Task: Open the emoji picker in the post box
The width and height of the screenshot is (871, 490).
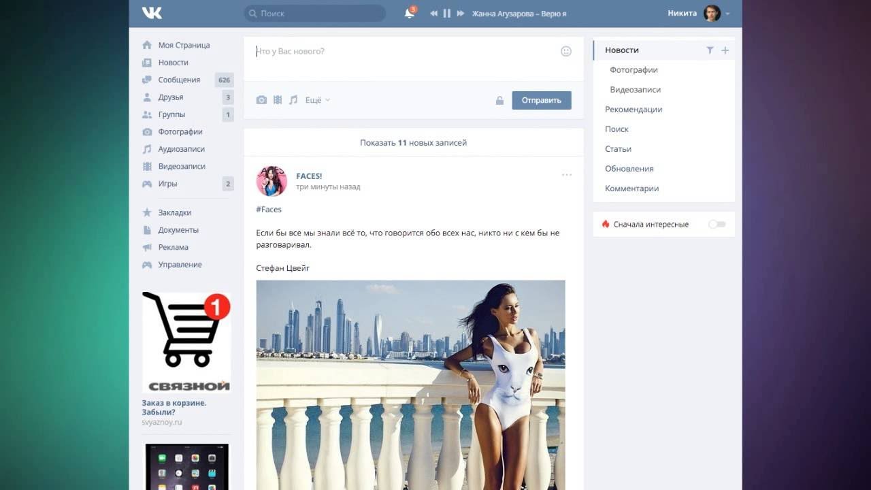Action: coord(566,51)
